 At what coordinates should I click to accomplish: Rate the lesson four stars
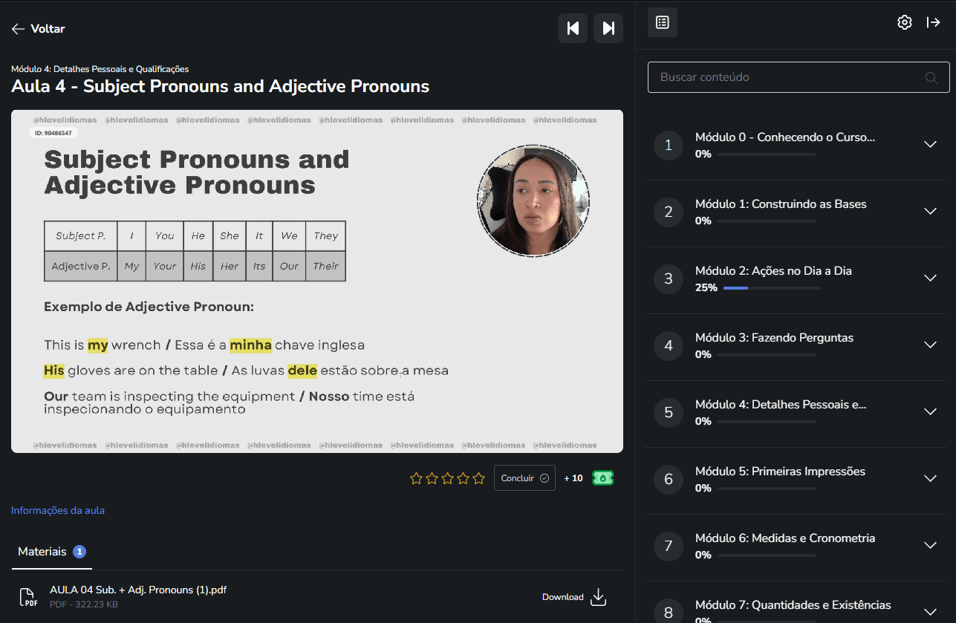pyautogui.click(x=464, y=478)
